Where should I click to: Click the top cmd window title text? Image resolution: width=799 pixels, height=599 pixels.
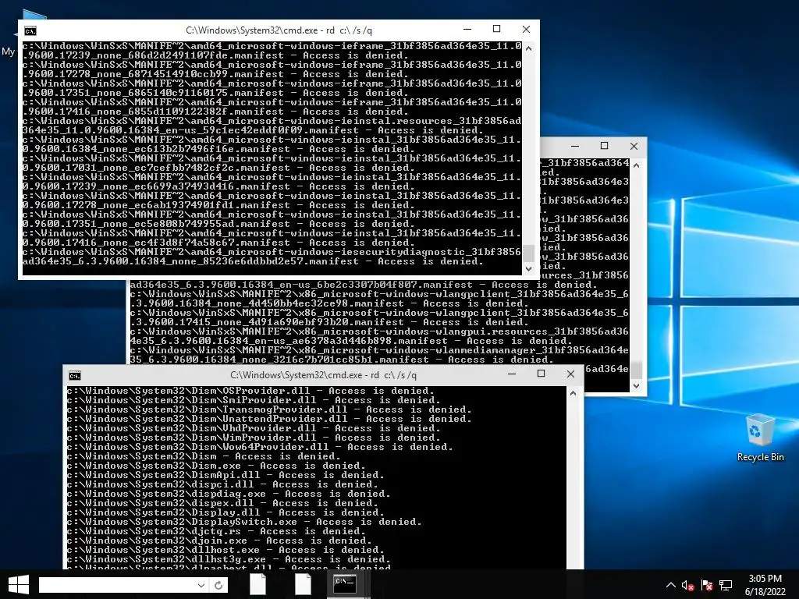coord(279,30)
